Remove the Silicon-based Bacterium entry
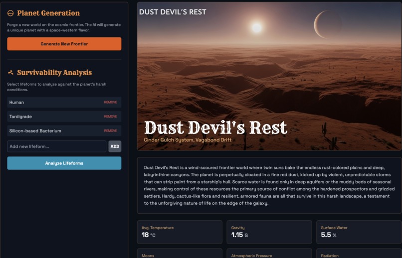This screenshot has height=258, width=402. click(111, 131)
